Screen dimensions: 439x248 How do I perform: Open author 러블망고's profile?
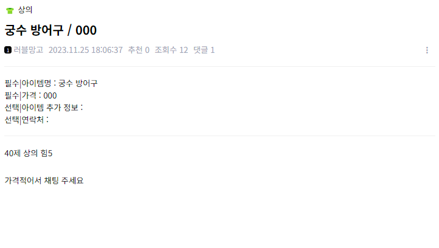[x=29, y=50]
